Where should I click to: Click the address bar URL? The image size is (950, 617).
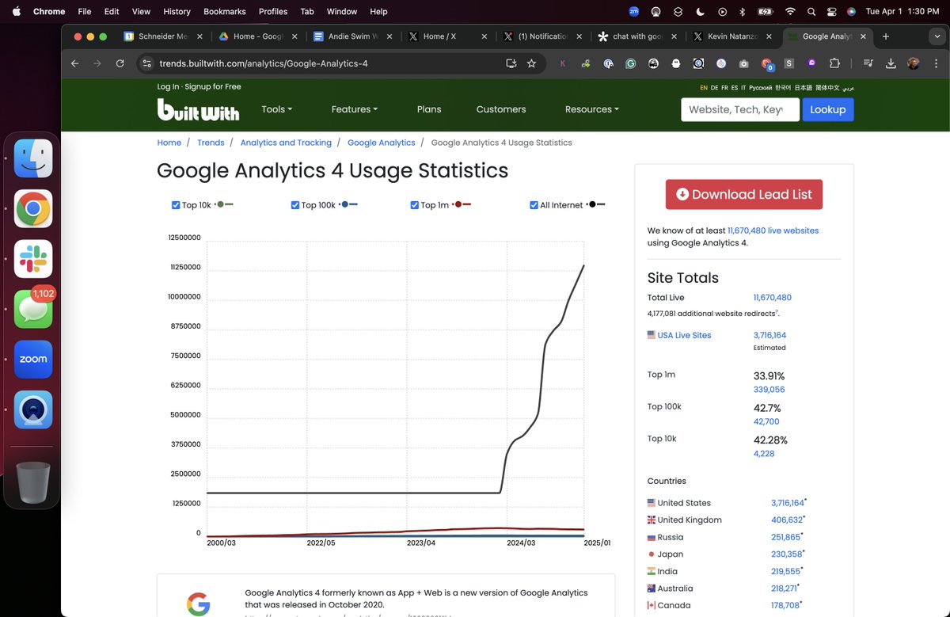tap(264, 63)
